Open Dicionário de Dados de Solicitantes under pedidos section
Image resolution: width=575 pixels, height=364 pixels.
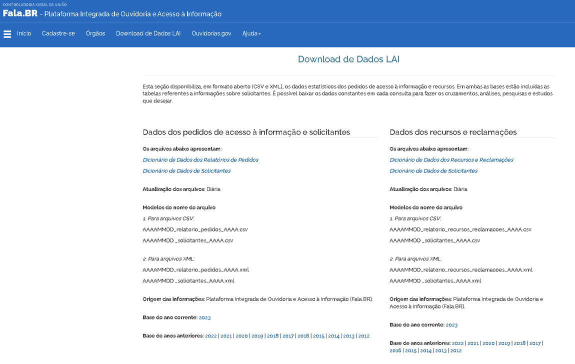[x=186, y=170]
